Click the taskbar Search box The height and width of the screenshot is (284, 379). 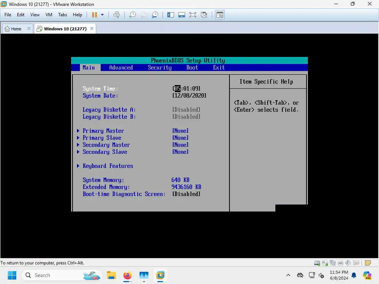click(x=62, y=275)
